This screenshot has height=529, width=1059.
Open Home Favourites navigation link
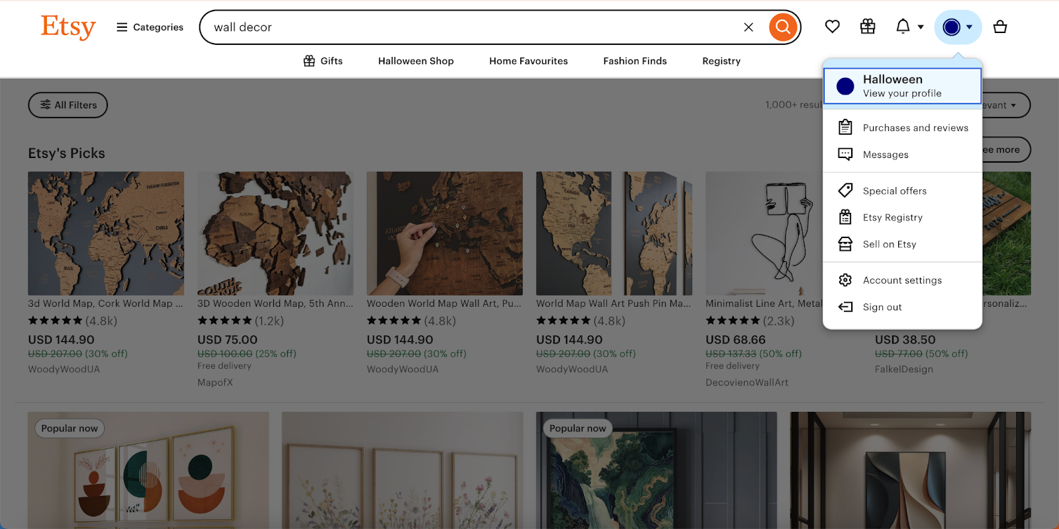point(528,61)
